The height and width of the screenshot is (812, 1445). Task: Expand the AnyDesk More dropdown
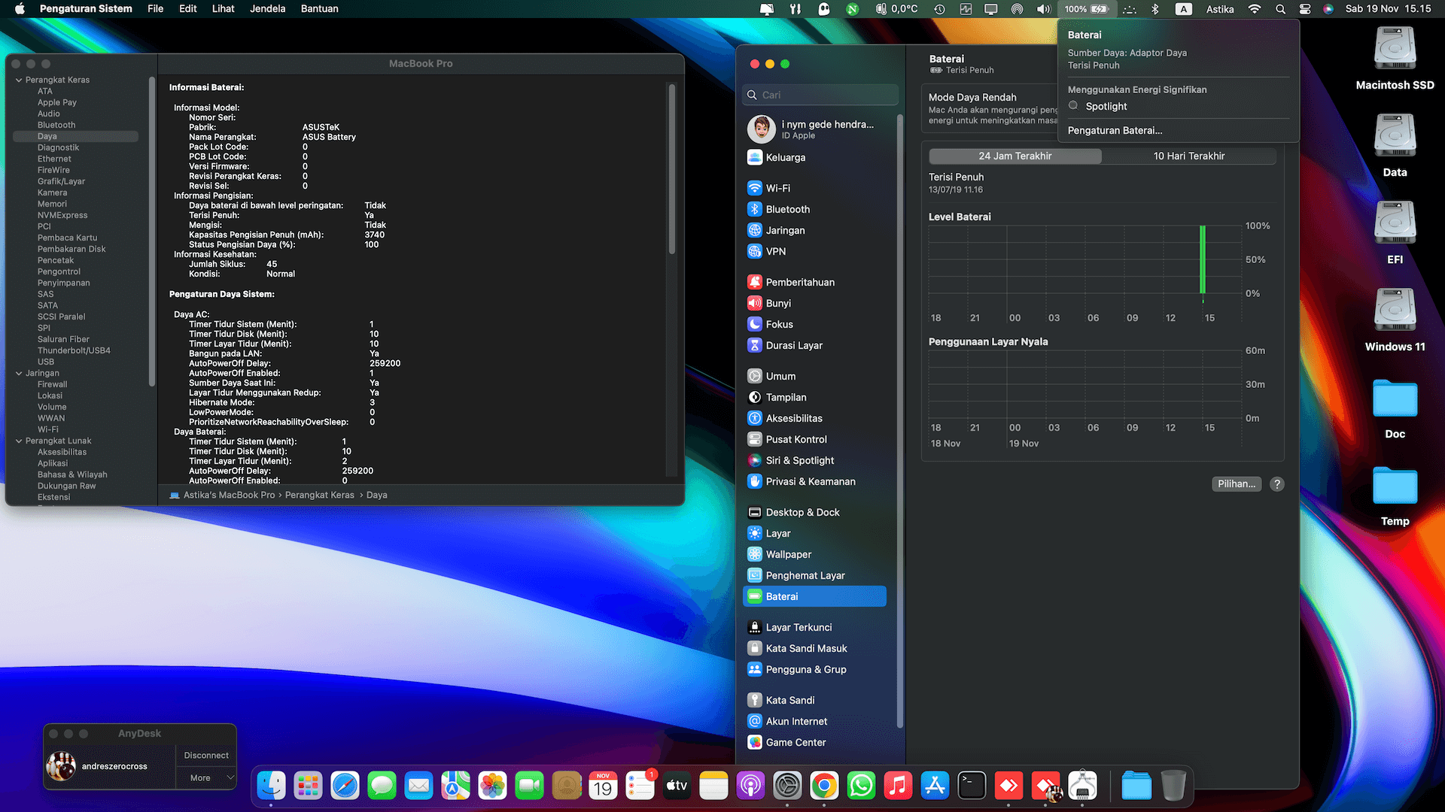tap(206, 778)
